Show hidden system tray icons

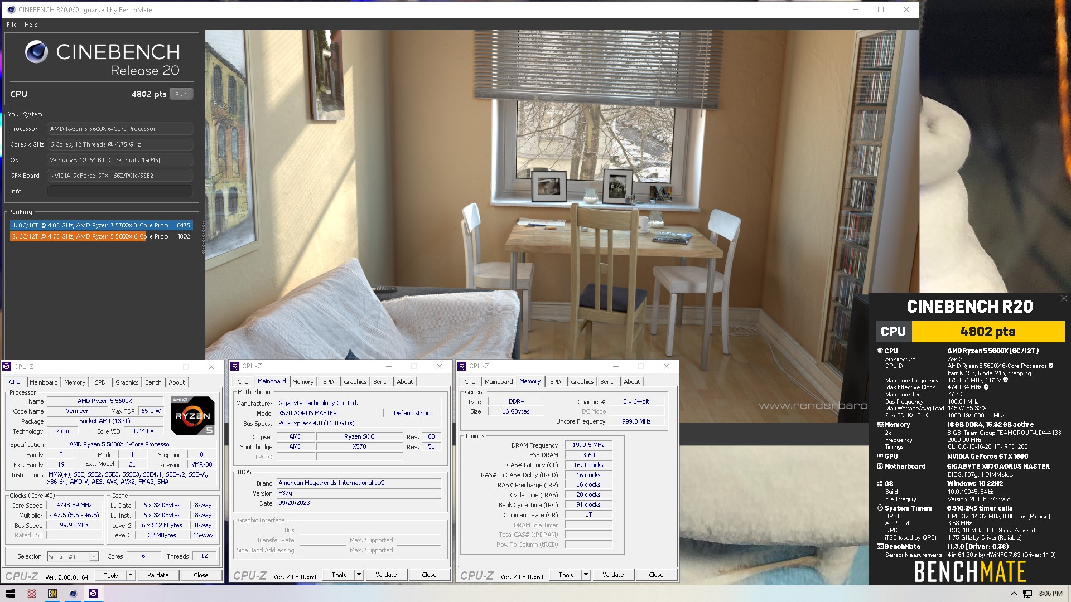[x=1014, y=594]
